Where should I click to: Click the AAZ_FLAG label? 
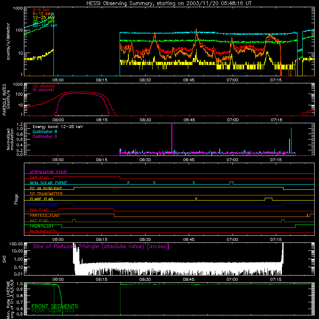(39, 221)
